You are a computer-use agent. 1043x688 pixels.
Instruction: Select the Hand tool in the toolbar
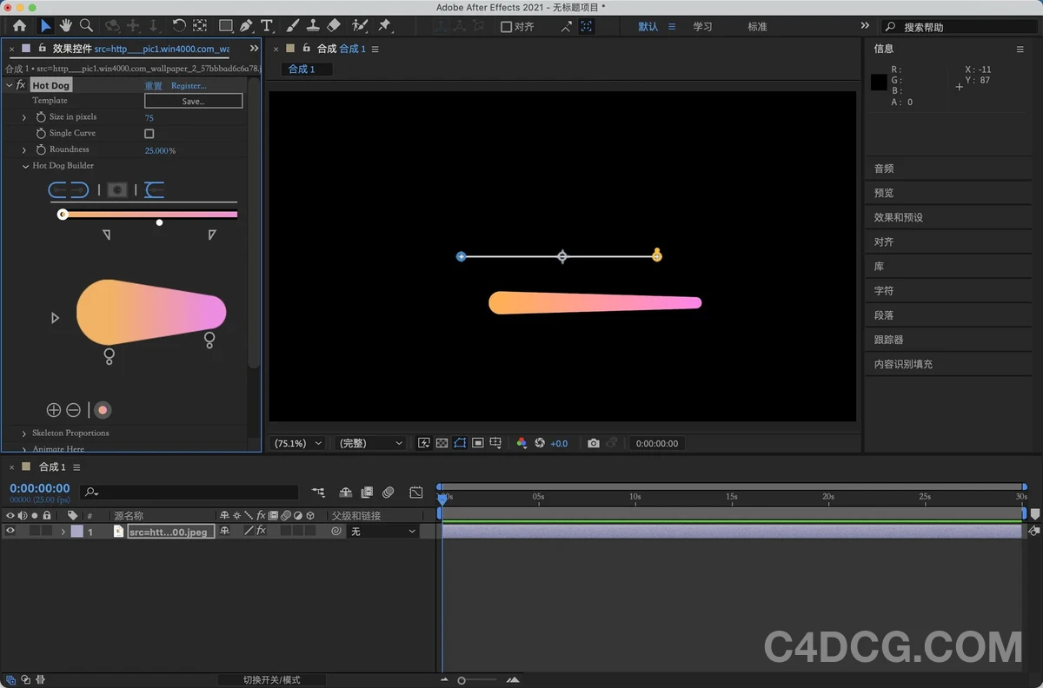[x=65, y=25]
